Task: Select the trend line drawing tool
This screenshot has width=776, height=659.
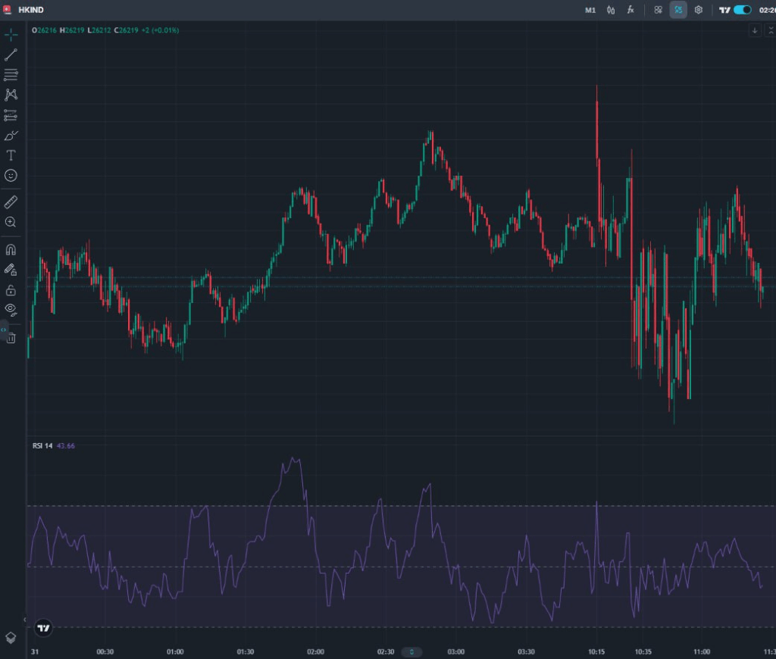Action: pos(11,55)
